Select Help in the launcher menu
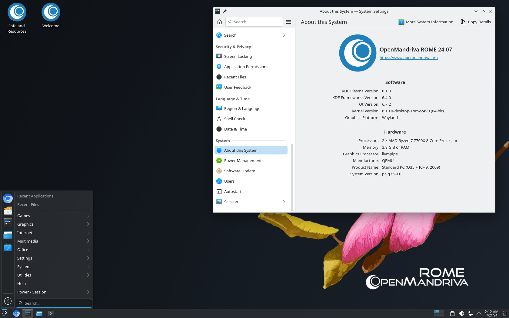Viewport: 509px width, 318px height. (53, 283)
